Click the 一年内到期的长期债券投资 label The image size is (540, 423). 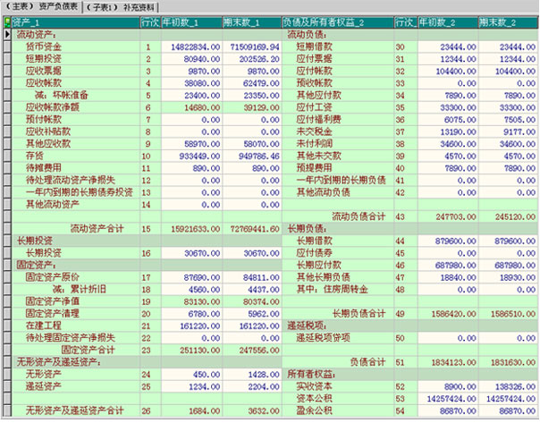(x=80, y=192)
